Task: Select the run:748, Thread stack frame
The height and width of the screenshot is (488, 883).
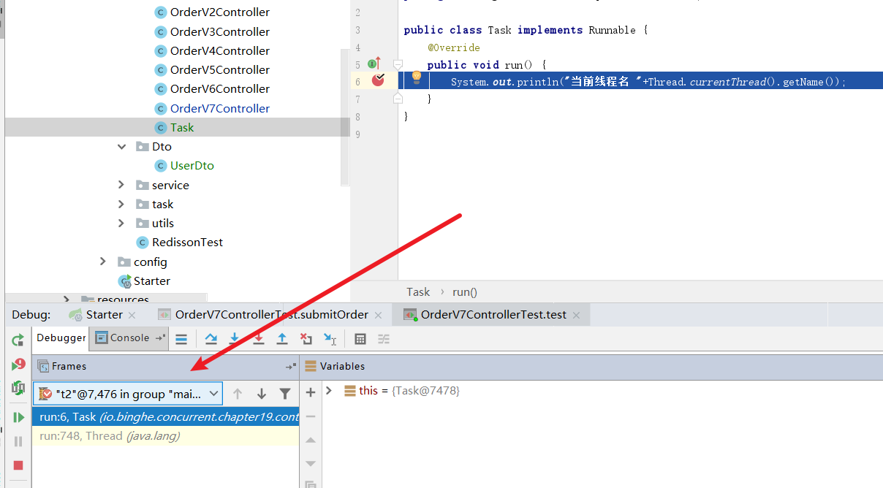Action: coord(110,436)
